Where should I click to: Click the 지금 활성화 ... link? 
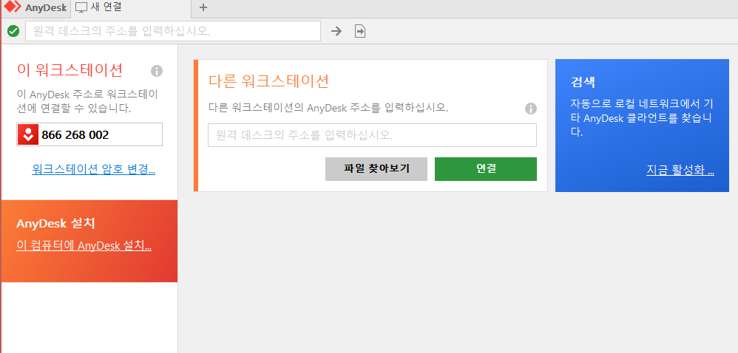point(680,170)
